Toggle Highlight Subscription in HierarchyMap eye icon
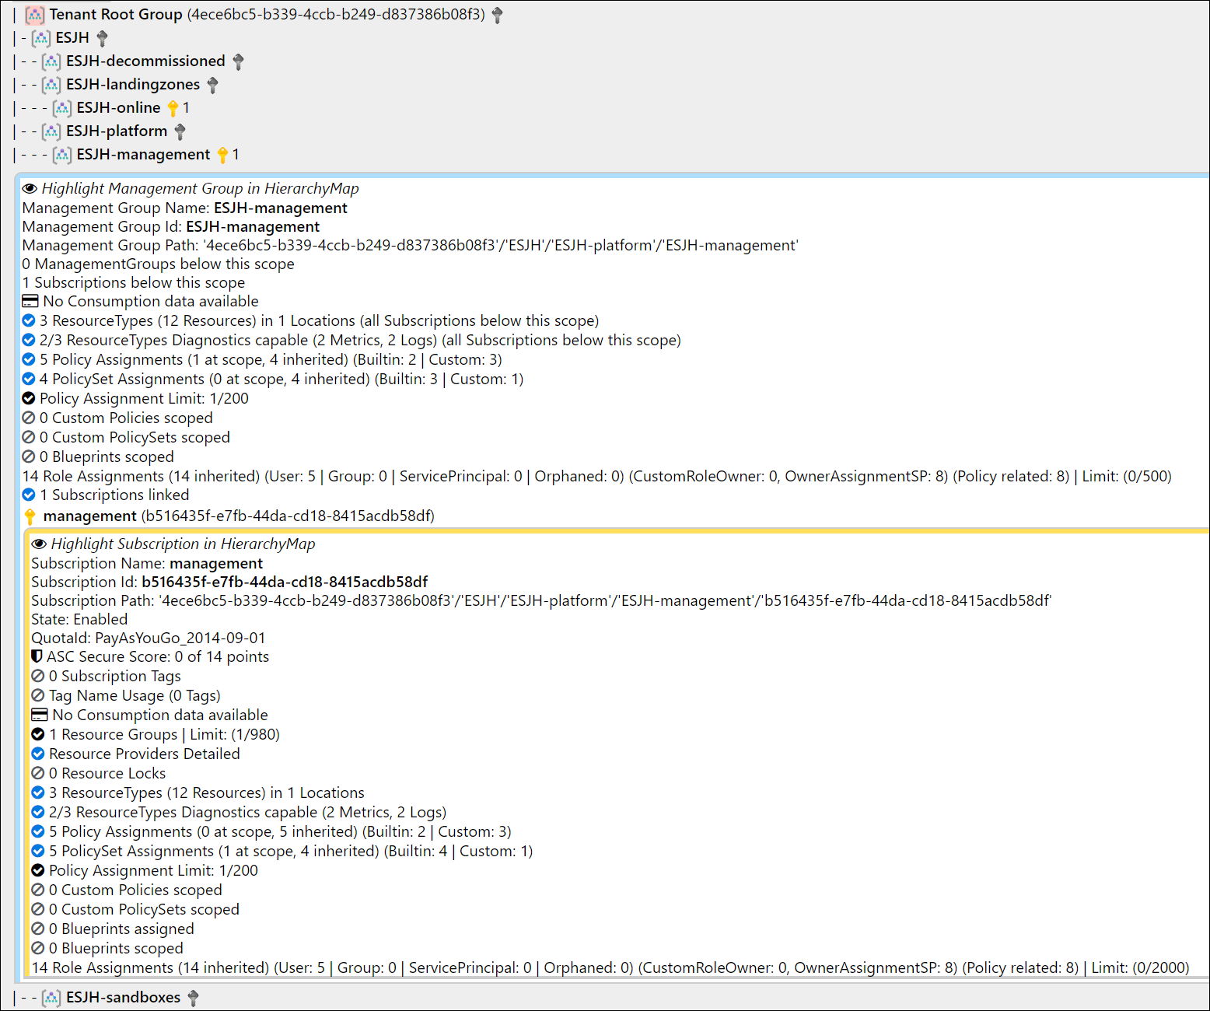Image resolution: width=1210 pixels, height=1011 pixels. coord(39,544)
